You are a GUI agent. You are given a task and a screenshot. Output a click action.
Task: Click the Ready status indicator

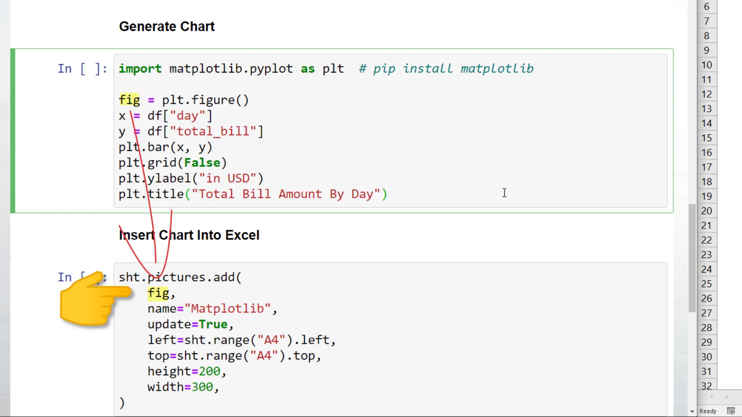pyautogui.click(x=708, y=411)
